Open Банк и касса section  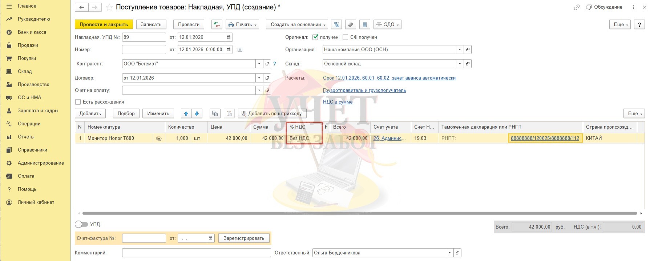(x=32, y=32)
